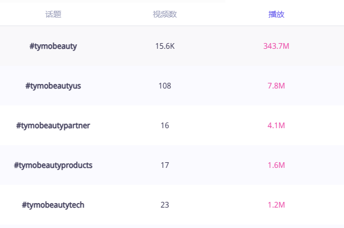Sort the table by the 播放 column
Screen dimensions: 344x228
[276, 14]
